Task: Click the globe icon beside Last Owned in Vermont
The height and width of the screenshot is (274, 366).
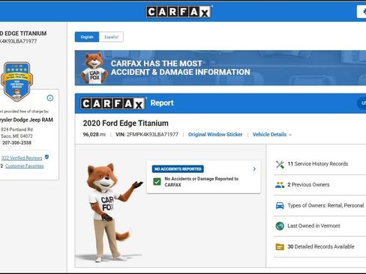Action: pyautogui.click(x=280, y=226)
